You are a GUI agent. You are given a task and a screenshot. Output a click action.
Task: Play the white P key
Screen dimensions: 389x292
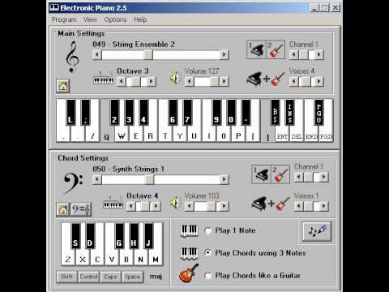(x=238, y=135)
